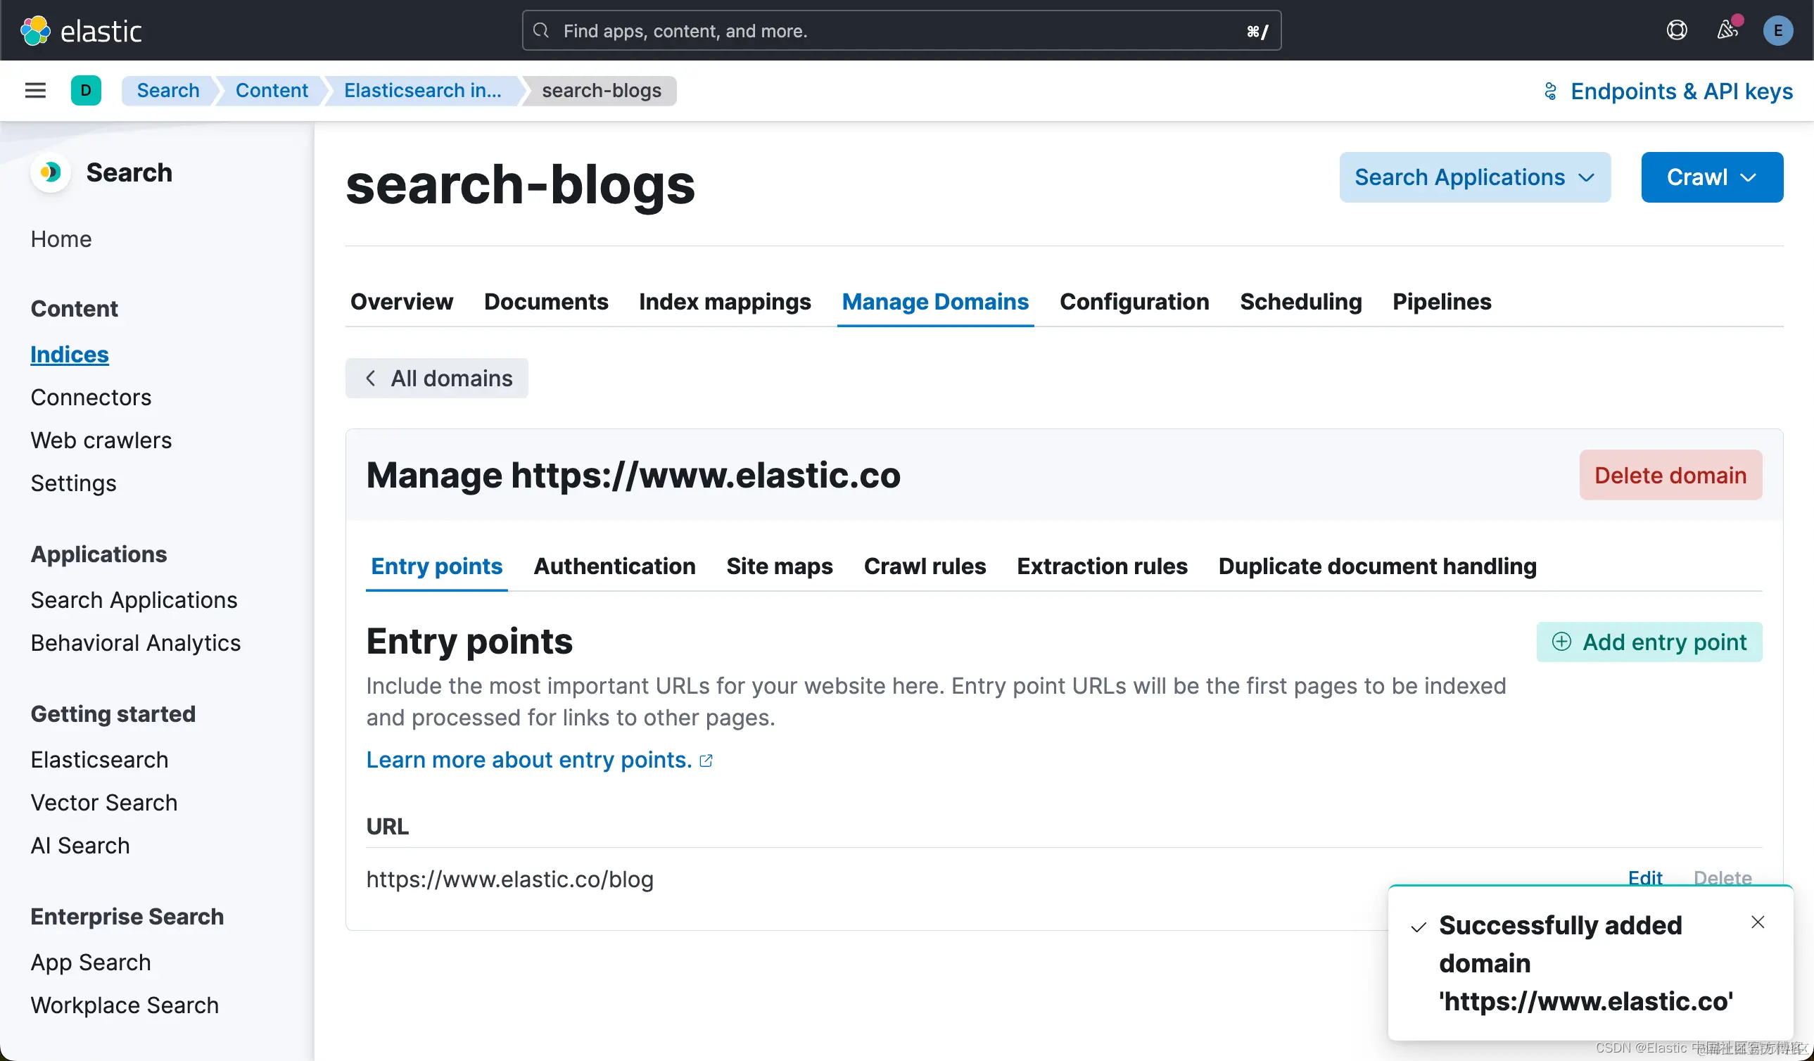Focus the Find apps search field
The image size is (1814, 1061).
pos(900,30)
